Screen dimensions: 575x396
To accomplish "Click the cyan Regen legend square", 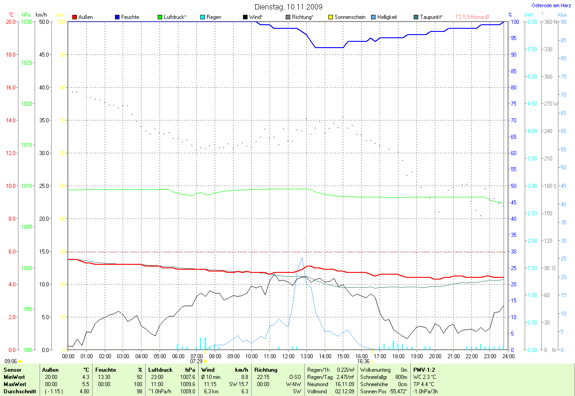I will (x=203, y=17).
